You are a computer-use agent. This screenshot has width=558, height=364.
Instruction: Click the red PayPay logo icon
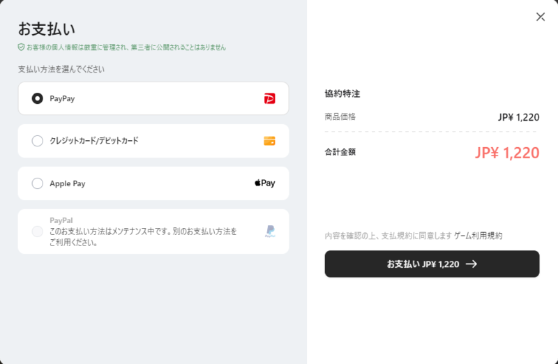coord(270,99)
